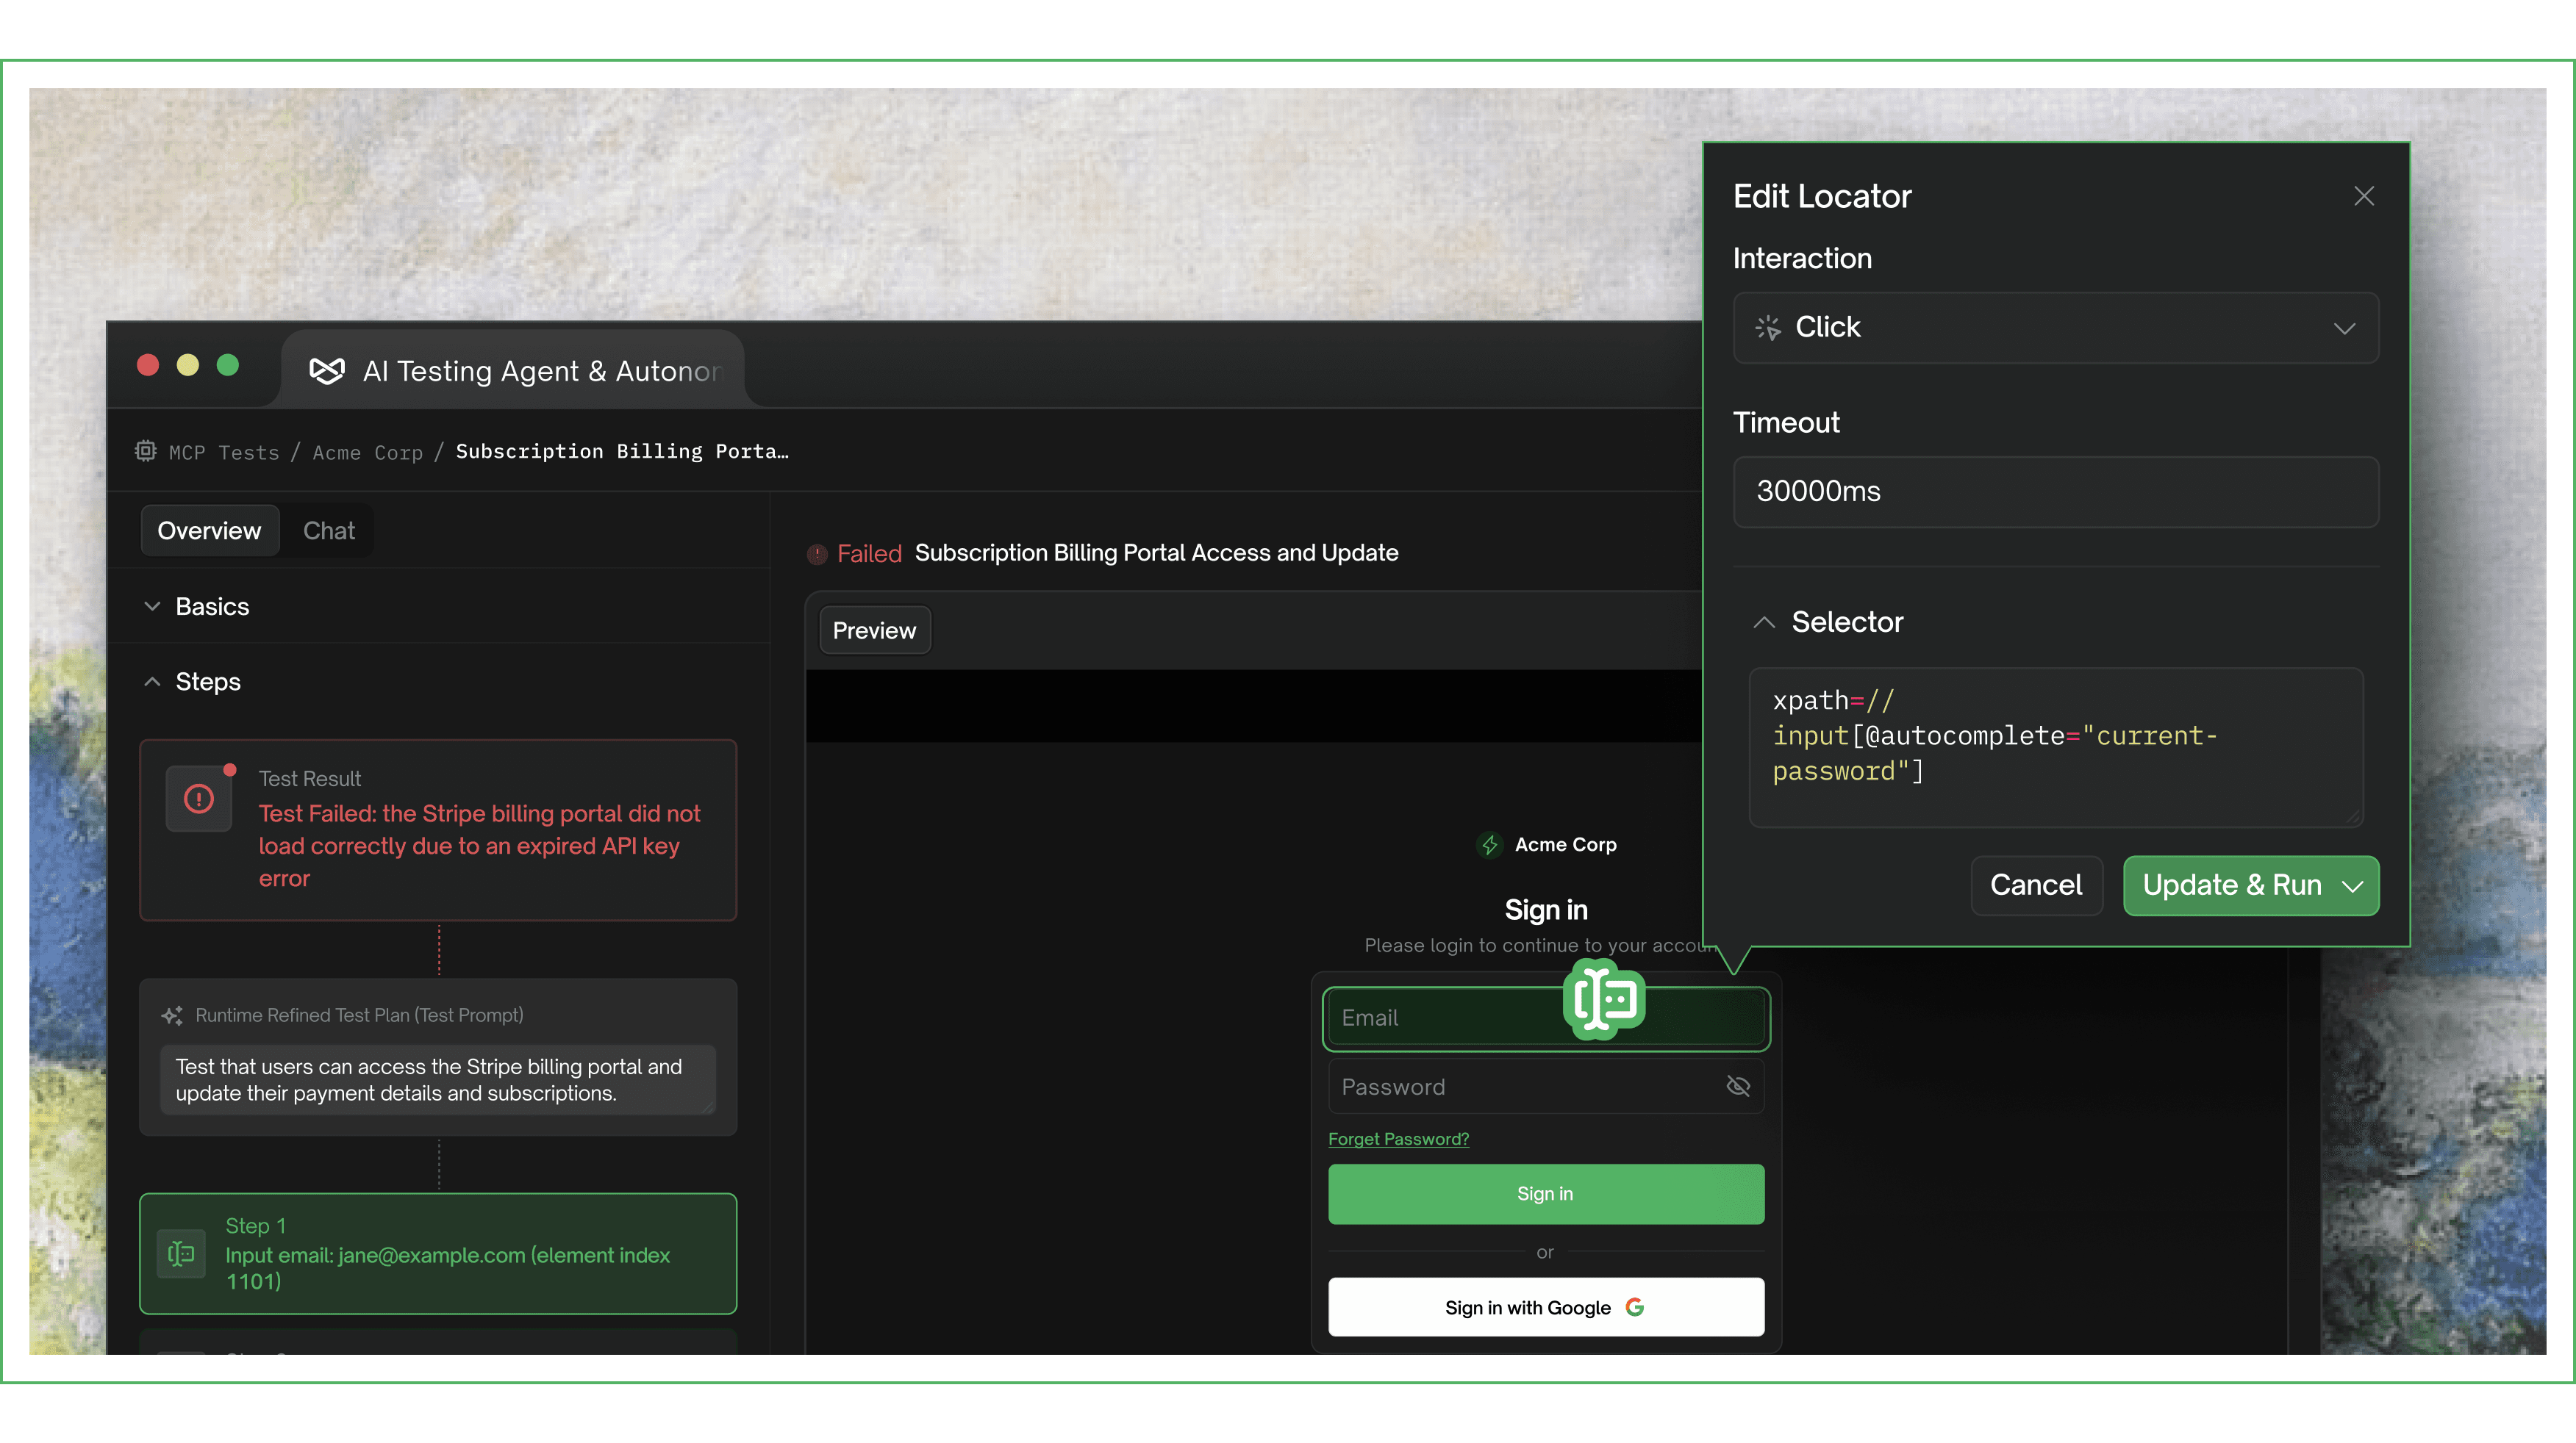2576x1443 pixels.
Task: Click the Google G logo on sign-in button
Action: (x=1635, y=1307)
